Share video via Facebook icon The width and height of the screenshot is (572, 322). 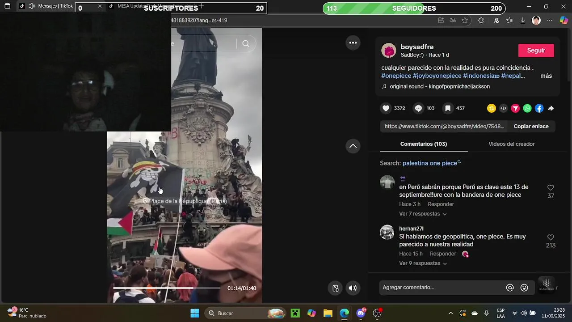coord(539,108)
